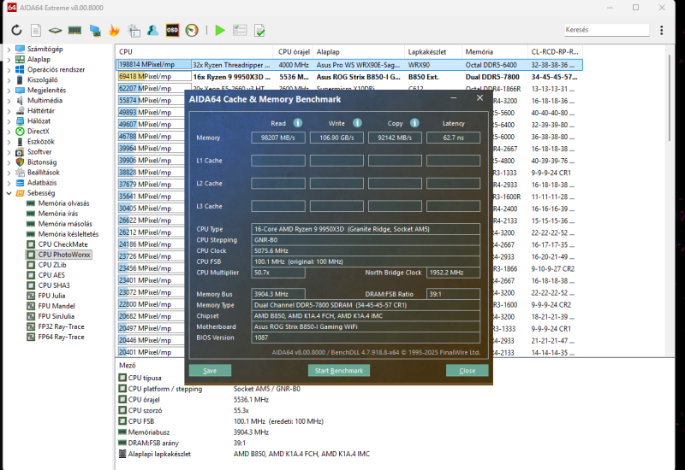The height and width of the screenshot is (470, 685).
Task: Select CPU CheckMate benchmark
Action: point(63,244)
